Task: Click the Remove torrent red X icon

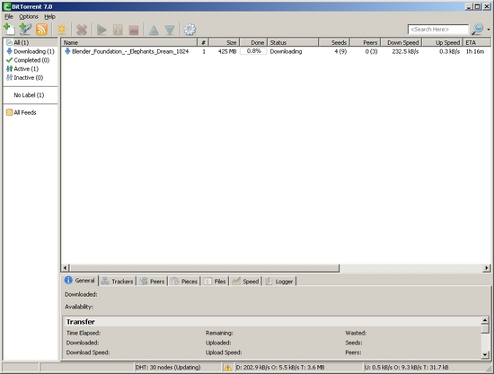Action: click(x=82, y=30)
